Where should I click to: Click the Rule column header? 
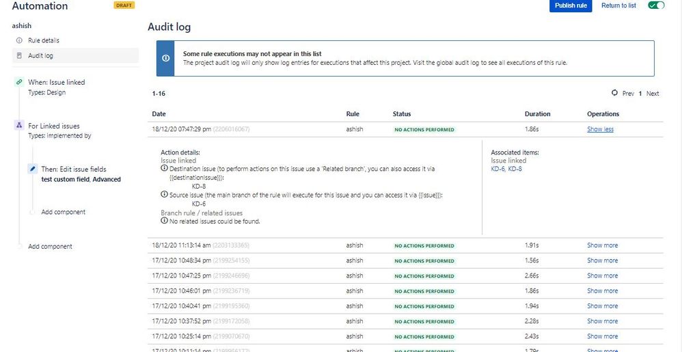coord(353,114)
